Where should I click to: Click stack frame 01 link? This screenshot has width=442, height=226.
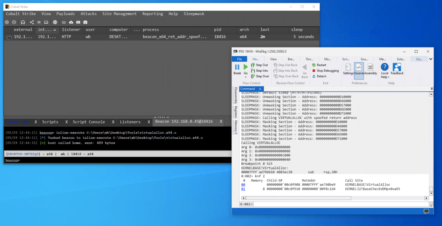243,189
